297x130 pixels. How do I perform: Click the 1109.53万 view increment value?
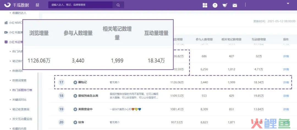click(177, 96)
